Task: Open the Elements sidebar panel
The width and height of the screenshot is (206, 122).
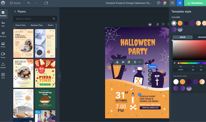Action: [x=3, y=34]
